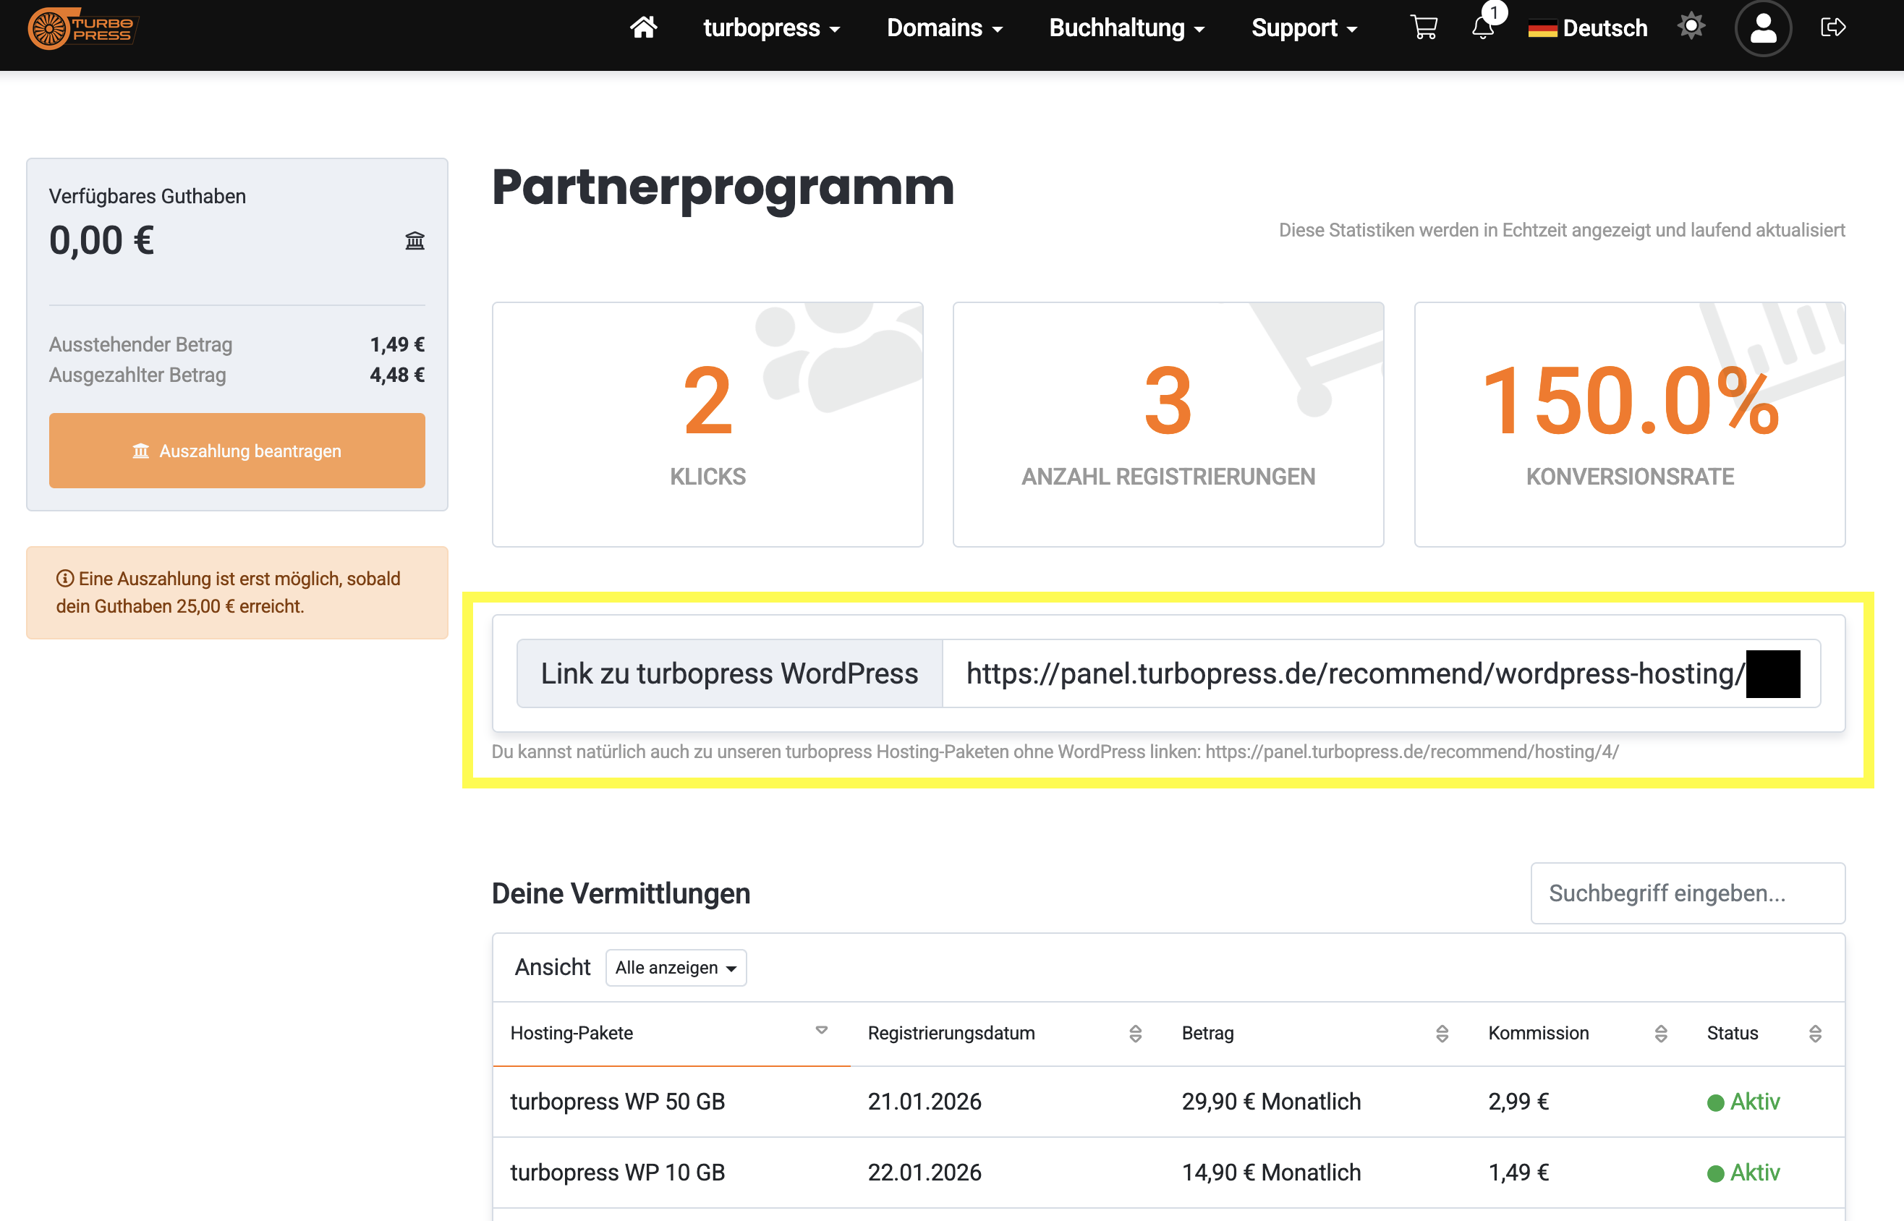Expand the Support dropdown
The height and width of the screenshot is (1221, 1904).
coord(1304,28)
